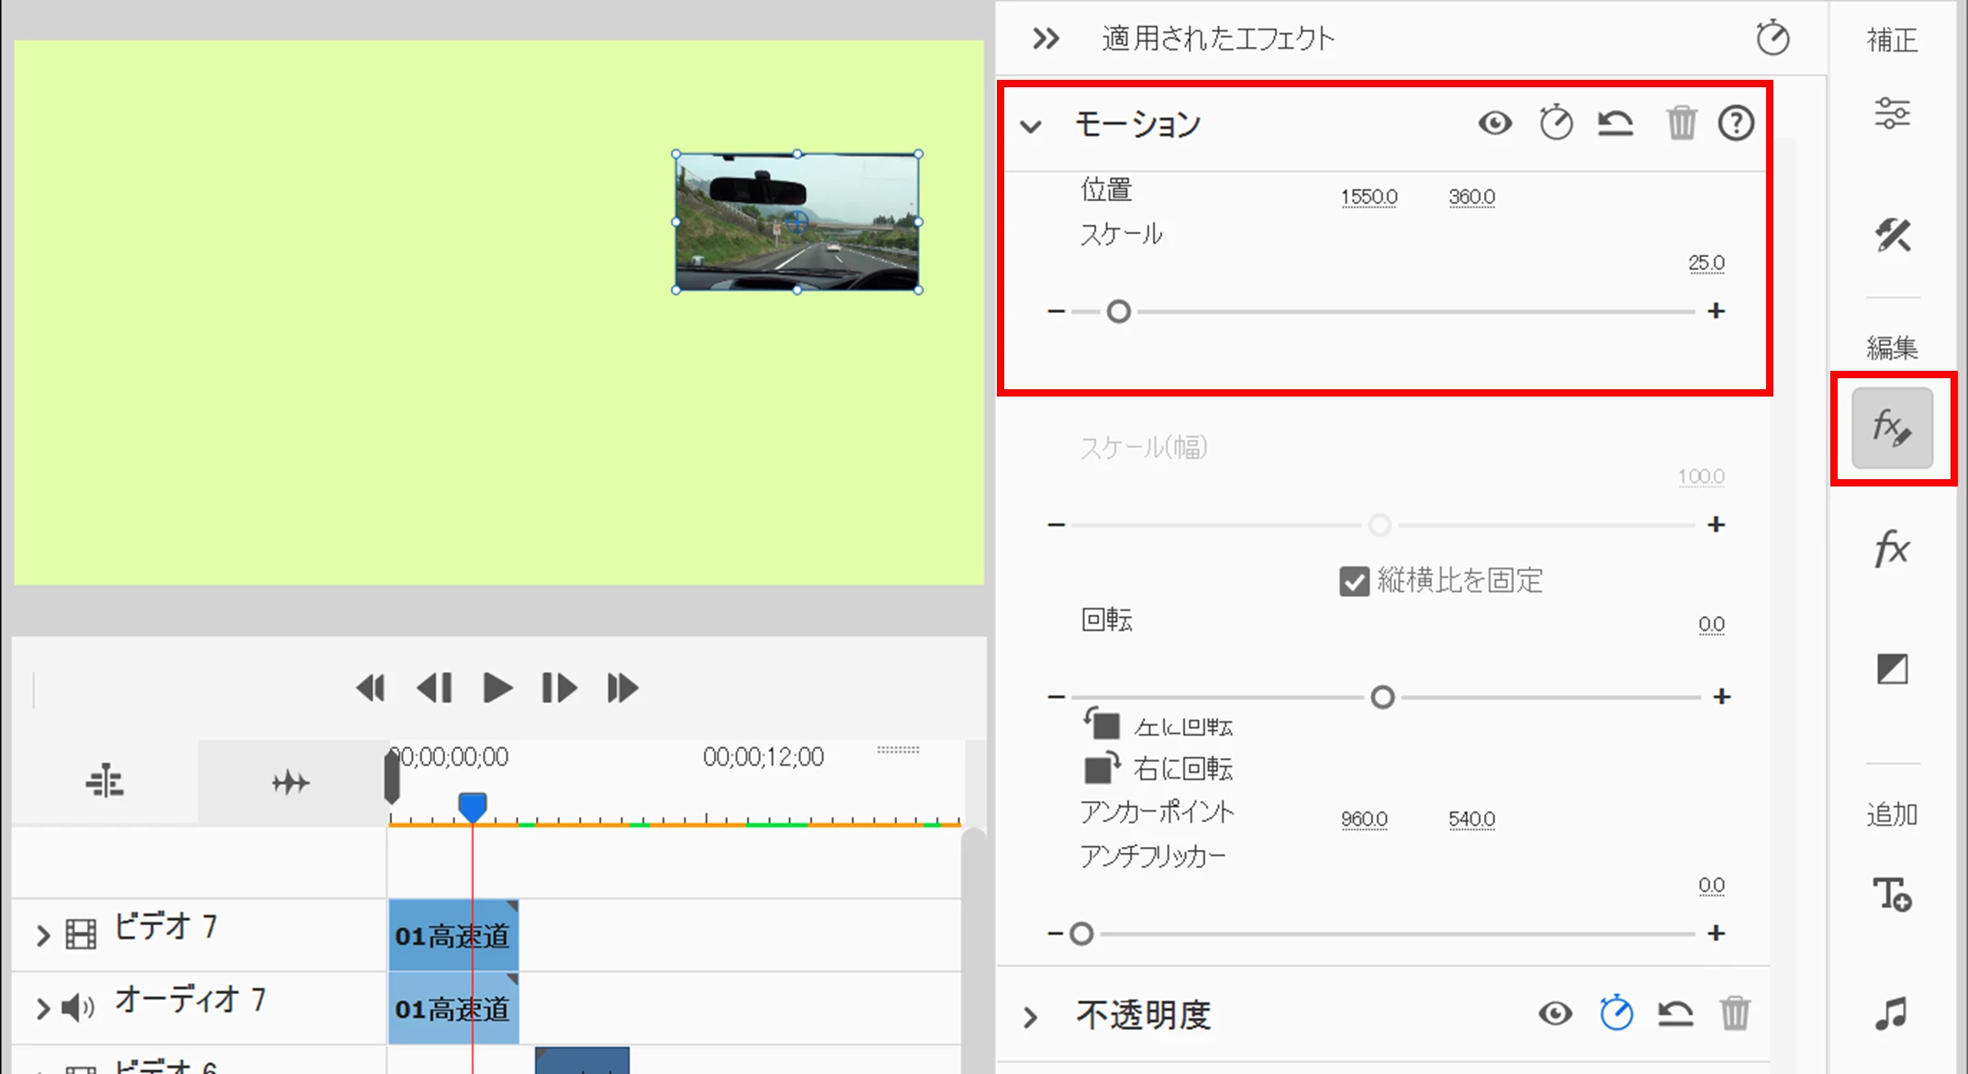Click the 左に回転 button
The image size is (1968, 1074).
pos(1102,724)
